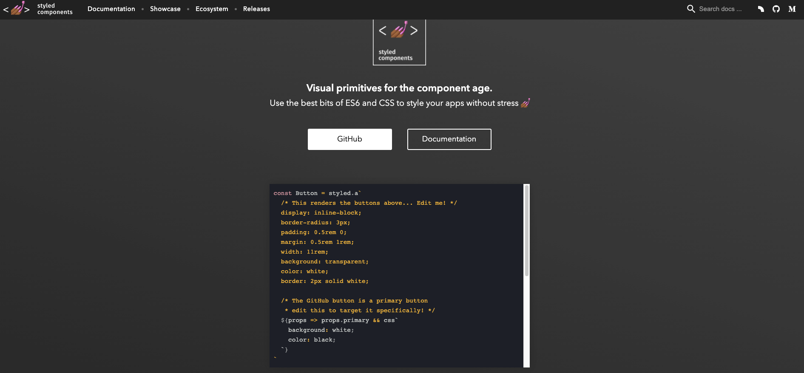The height and width of the screenshot is (373, 804).
Task: Click the 'The GitHub button is a primary button' comment
Action: [x=355, y=301]
